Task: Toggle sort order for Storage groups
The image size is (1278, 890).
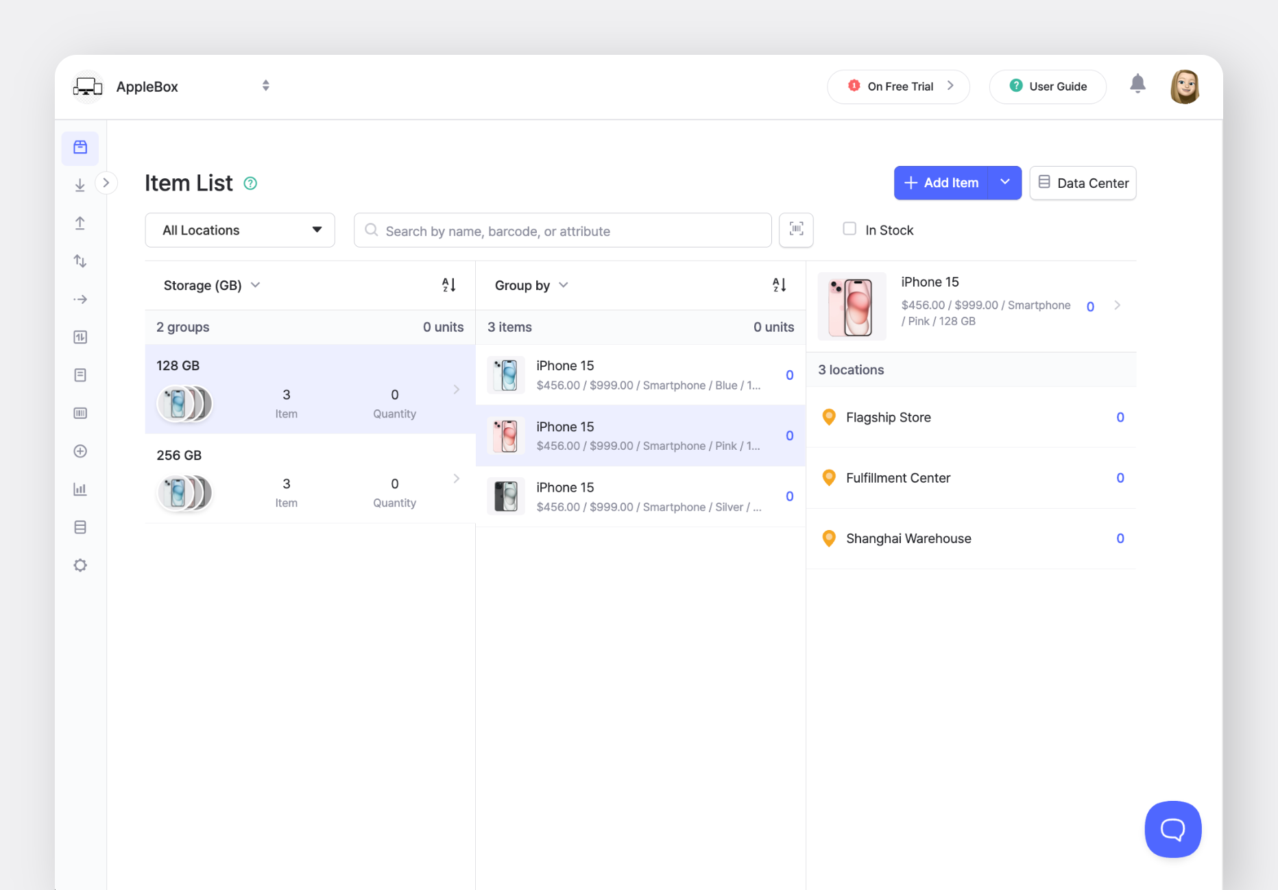Action: click(448, 285)
